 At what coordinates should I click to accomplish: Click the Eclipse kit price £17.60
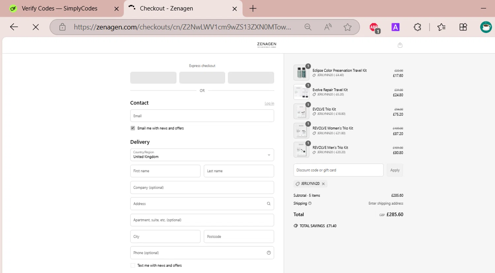[x=398, y=76]
